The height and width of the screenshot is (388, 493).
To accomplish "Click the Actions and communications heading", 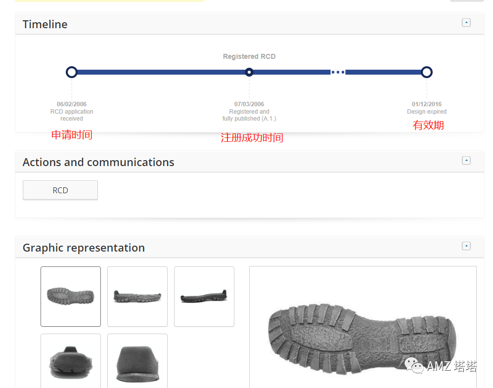I will [x=98, y=162].
